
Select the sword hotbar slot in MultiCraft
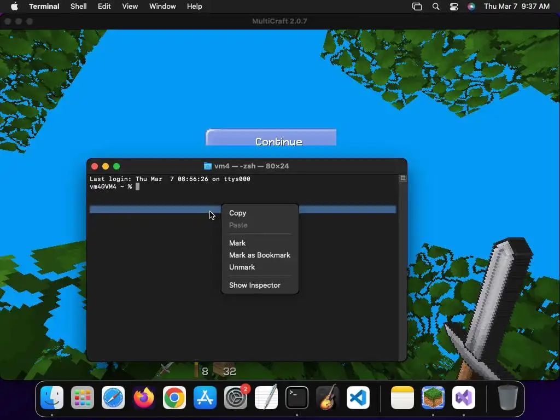(165, 370)
